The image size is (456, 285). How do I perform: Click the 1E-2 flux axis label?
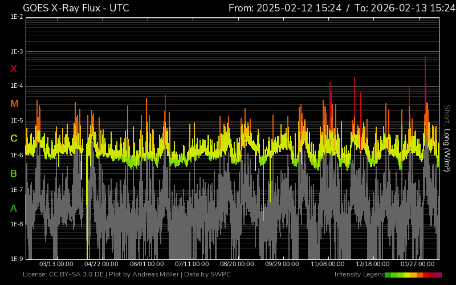pos(17,17)
